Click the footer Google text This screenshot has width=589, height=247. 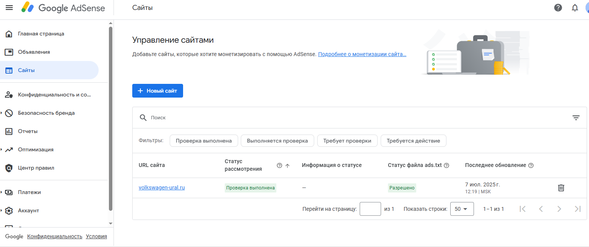point(14,236)
